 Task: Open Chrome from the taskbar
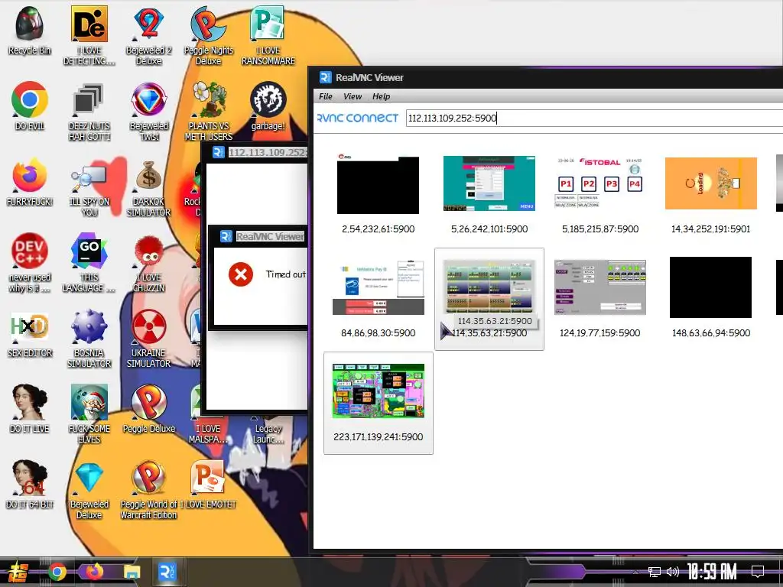click(57, 572)
